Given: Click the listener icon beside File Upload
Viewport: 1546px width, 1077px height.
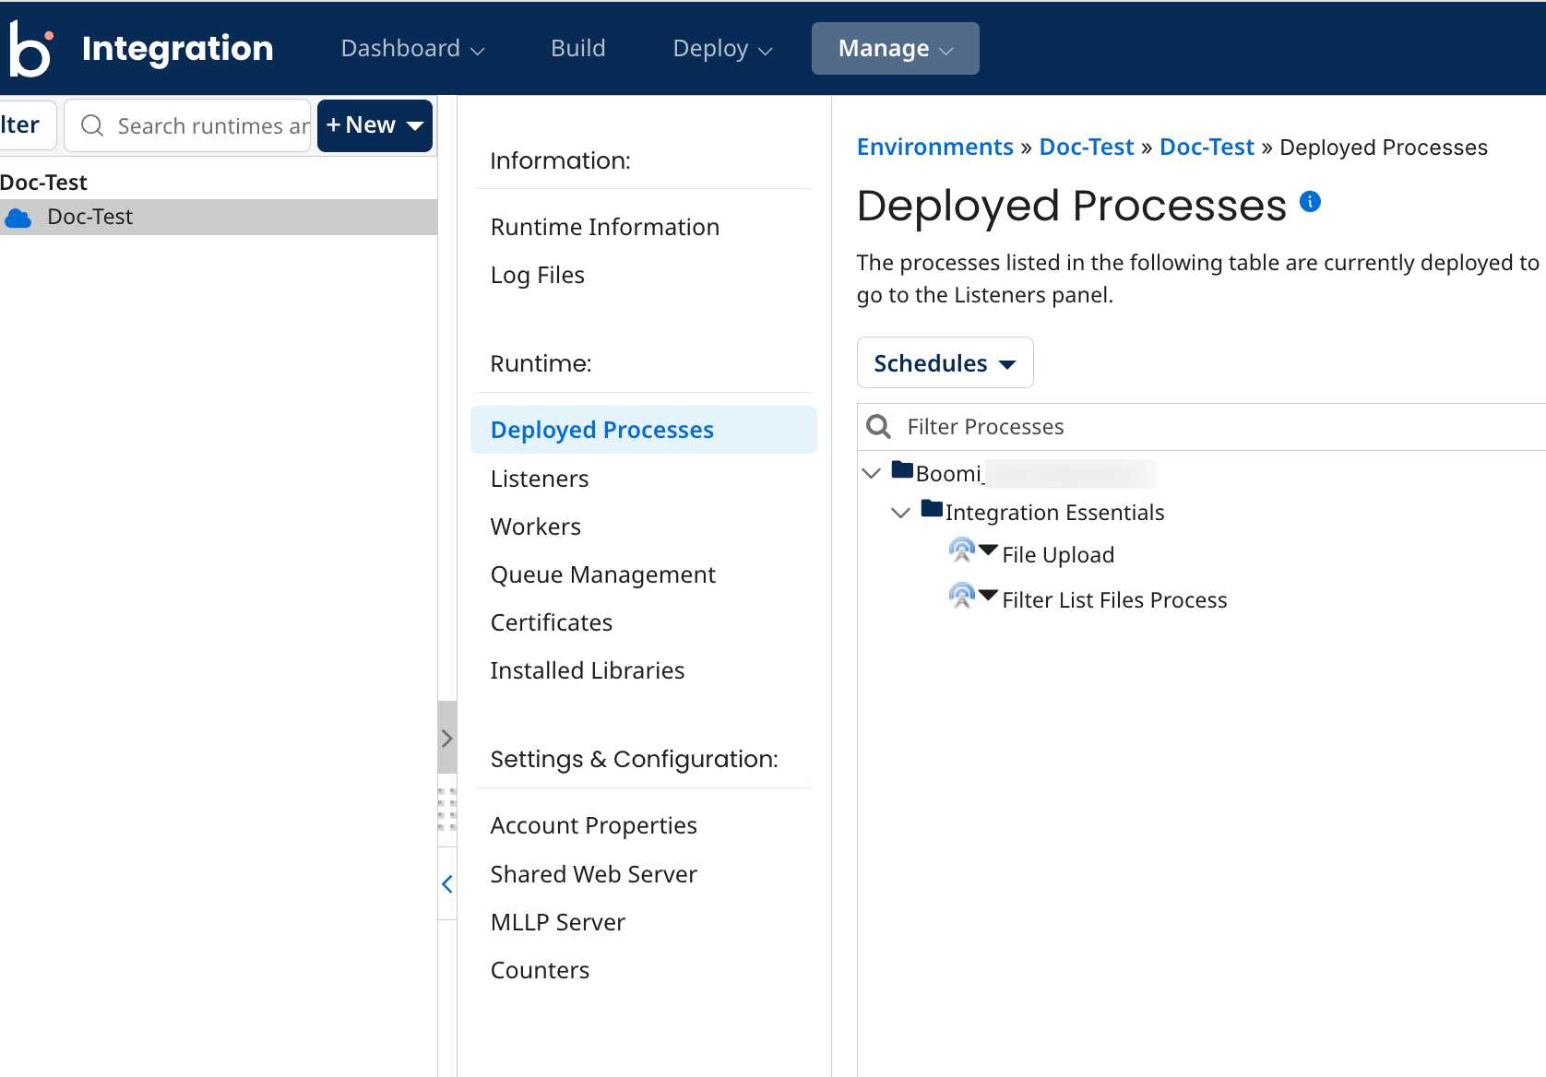Looking at the screenshot, I should pyautogui.click(x=961, y=550).
